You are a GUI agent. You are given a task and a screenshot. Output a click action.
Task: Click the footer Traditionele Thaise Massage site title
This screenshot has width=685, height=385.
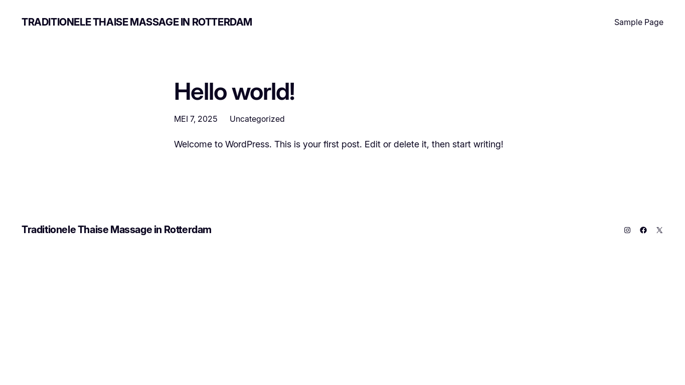click(x=116, y=230)
